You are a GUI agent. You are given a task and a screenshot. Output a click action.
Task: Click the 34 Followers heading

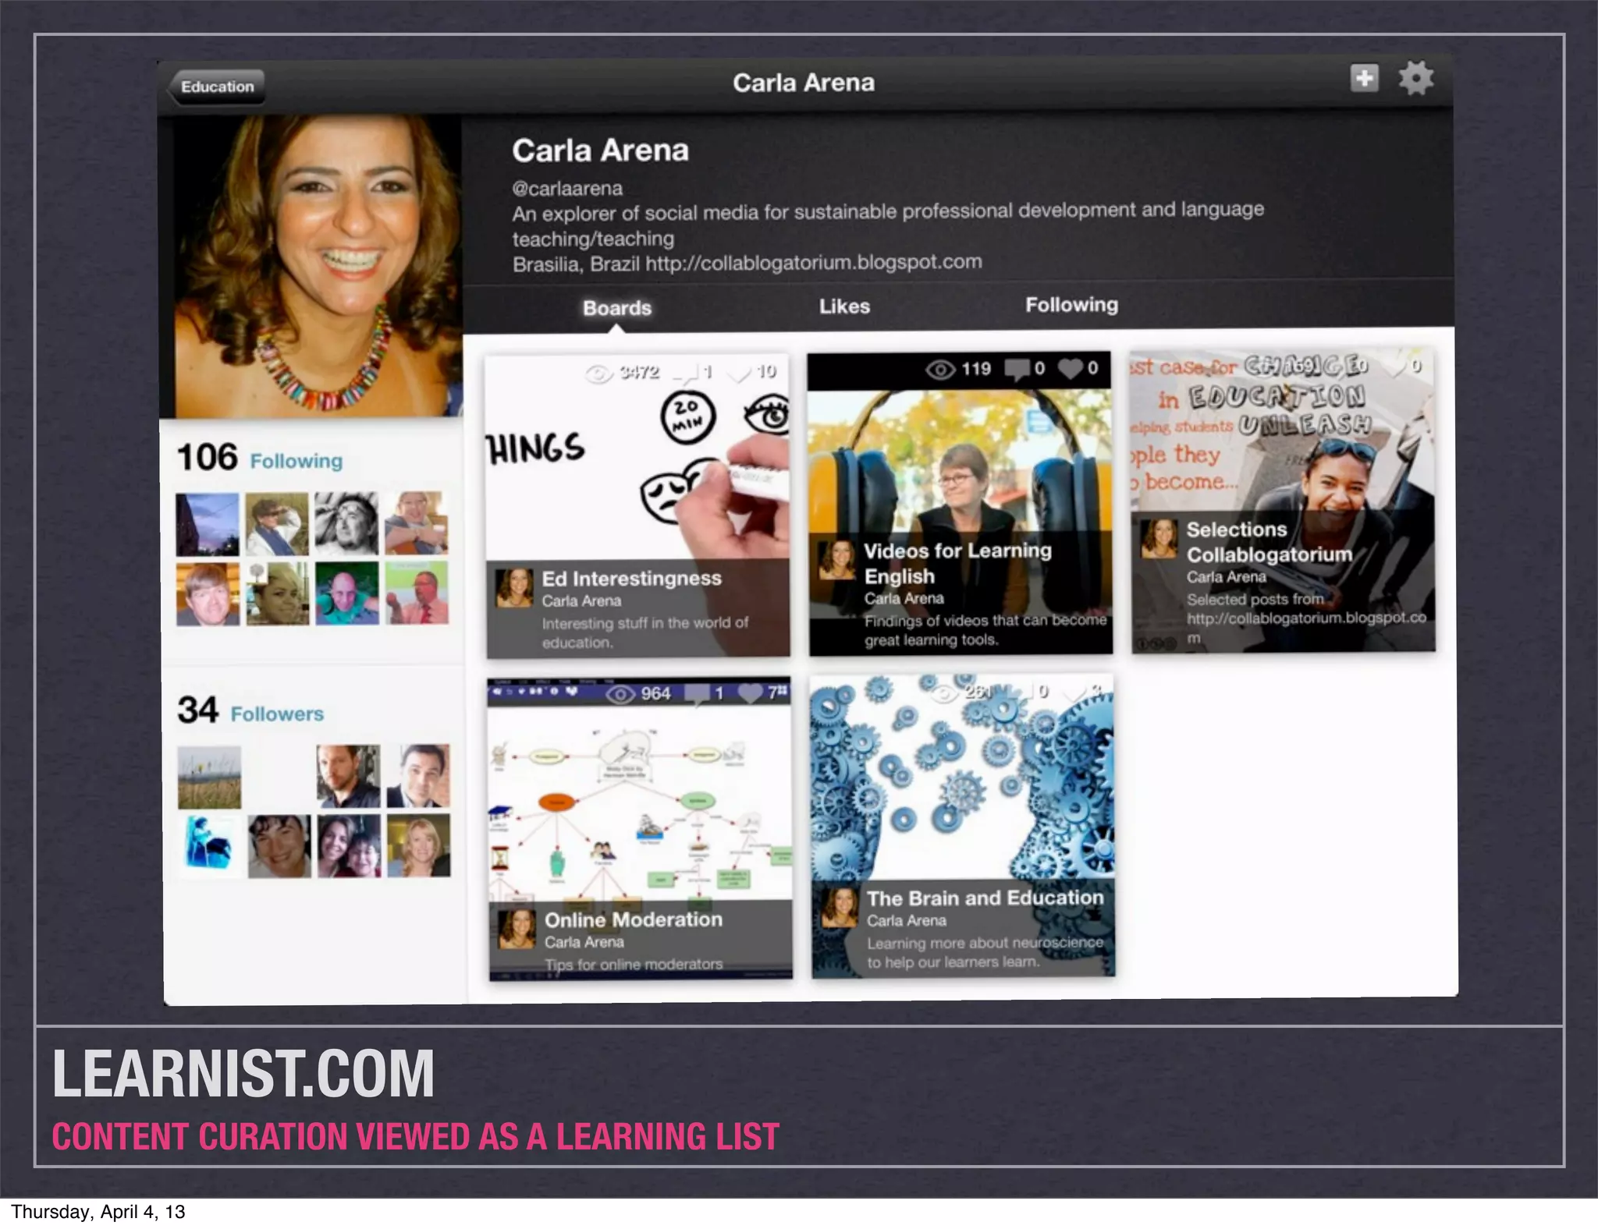click(x=250, y=710)
